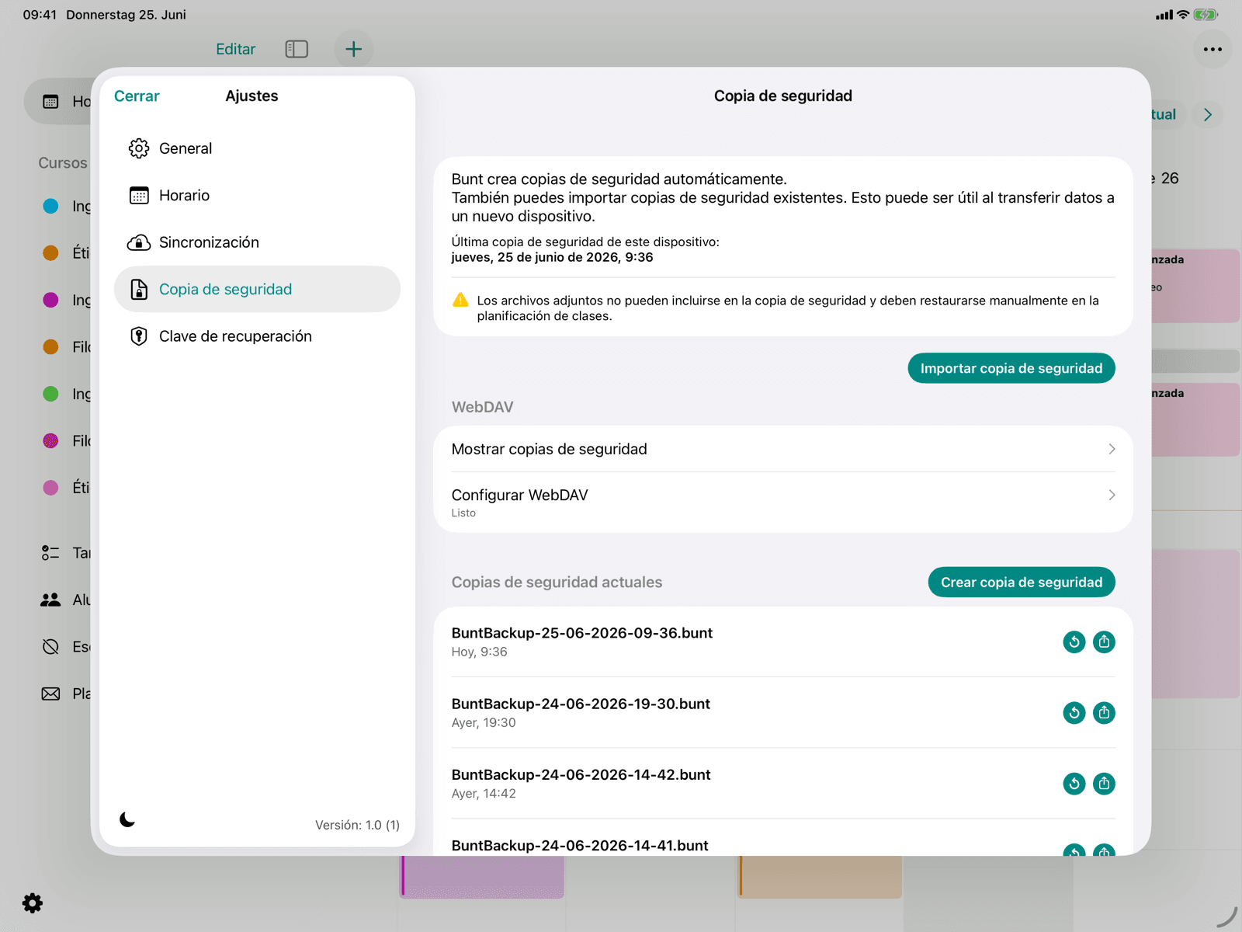Restore BuntBackup-24-06-2026-14-42.bunt backup
Screen dimensions: 1242x932
coord(1074,783)
